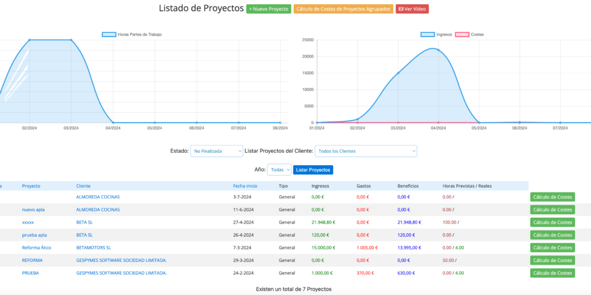
Task: Open client BETAMOTORS SL link
Action: pyautogui.click(x=93, y=248)
